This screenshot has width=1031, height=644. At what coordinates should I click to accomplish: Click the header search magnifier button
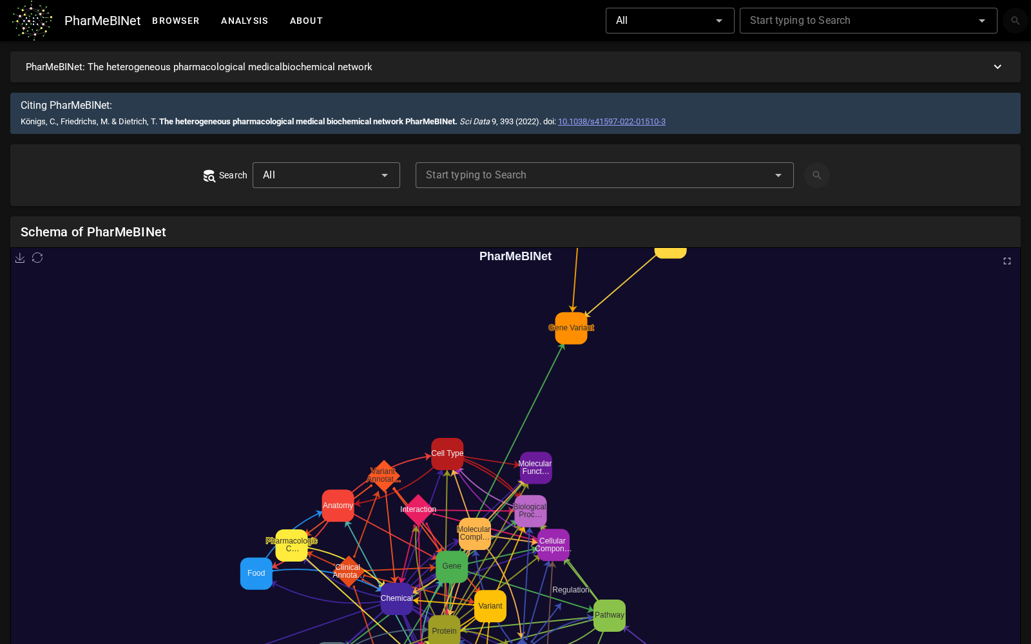coord(1016,21)
